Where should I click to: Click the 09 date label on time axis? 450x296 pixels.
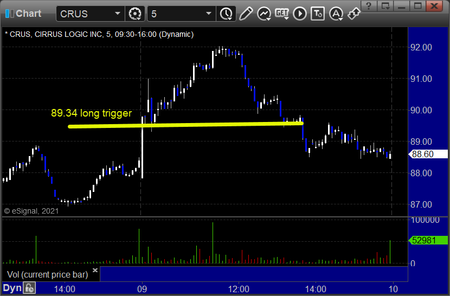click(x=142, y=289)
